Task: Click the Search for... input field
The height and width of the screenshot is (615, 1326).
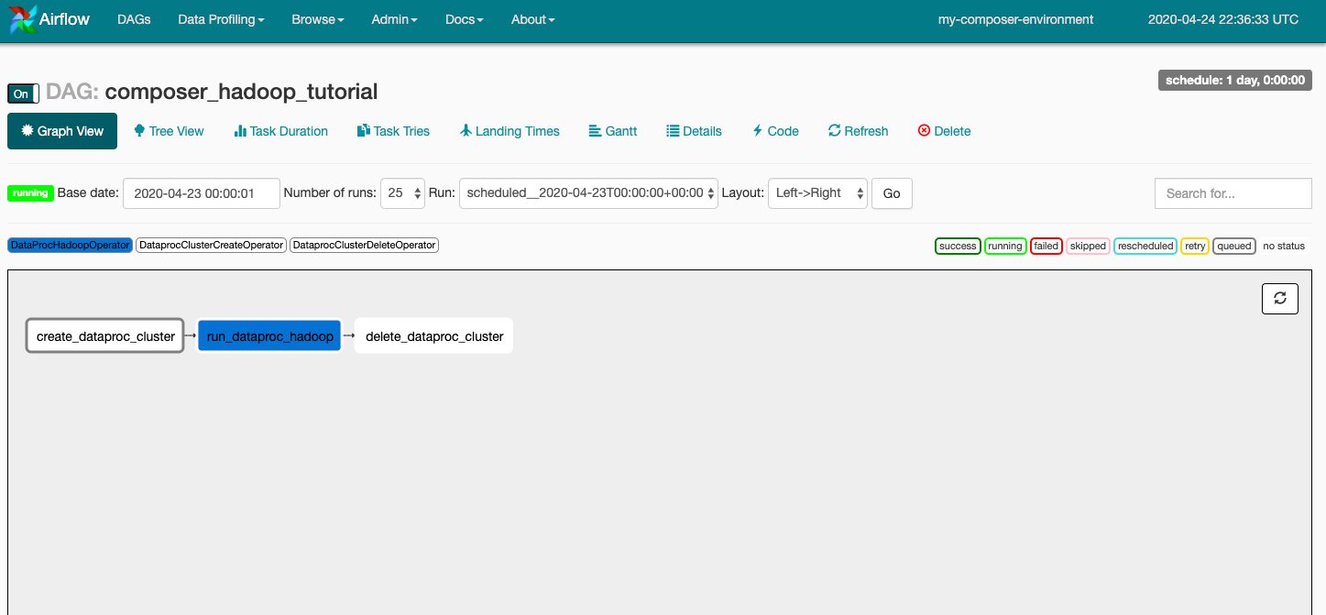Action: click(x=1233, y=193)
